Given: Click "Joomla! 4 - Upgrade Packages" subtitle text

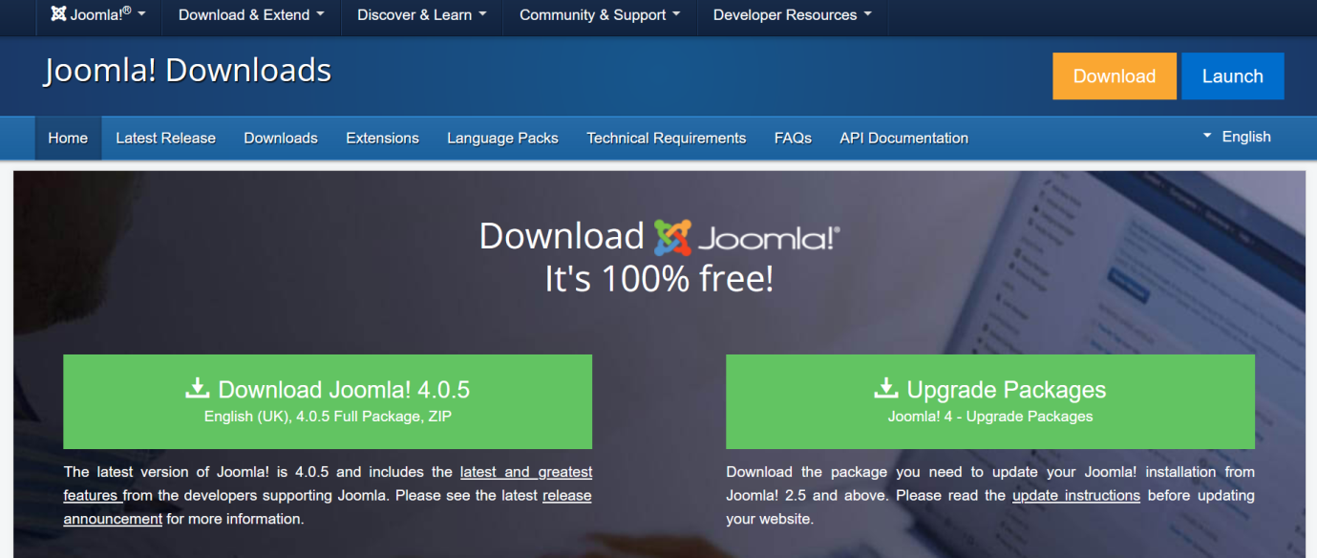Looking at the screenshot, I should [x=990, y=417].
